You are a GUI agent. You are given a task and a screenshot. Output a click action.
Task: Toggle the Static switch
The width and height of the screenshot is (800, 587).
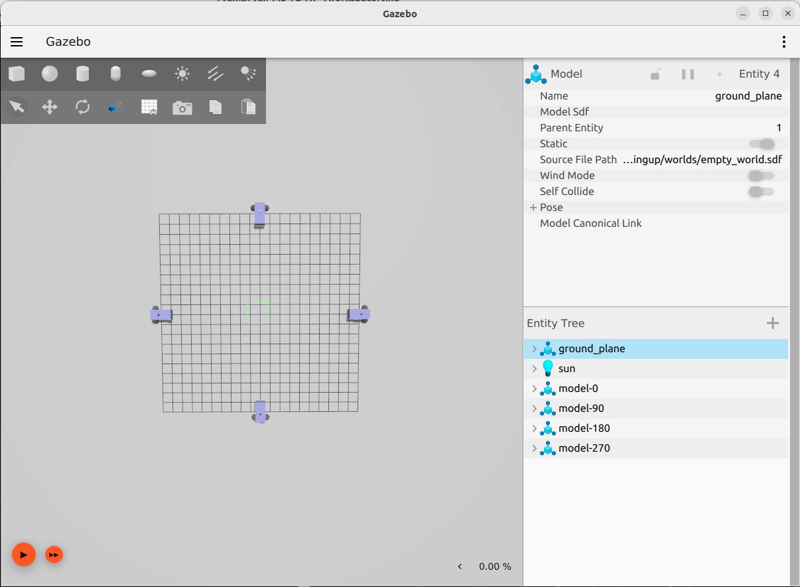(762, 144)
